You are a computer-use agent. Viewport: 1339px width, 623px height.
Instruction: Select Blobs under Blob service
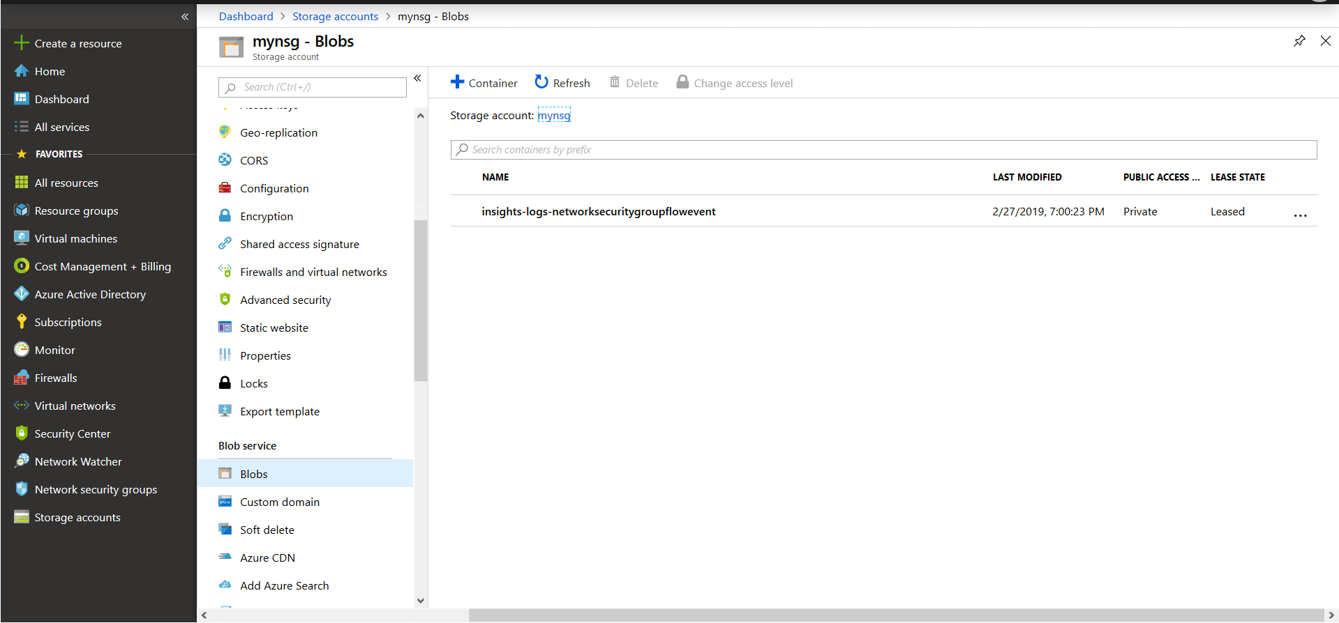point(305,474)
